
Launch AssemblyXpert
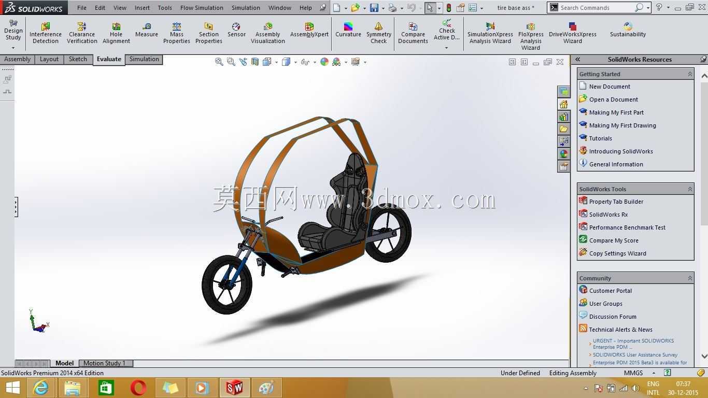(309, 30)
